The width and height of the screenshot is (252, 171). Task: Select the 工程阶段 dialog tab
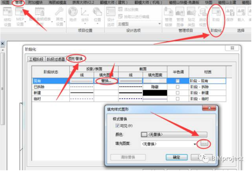[36, 59]
